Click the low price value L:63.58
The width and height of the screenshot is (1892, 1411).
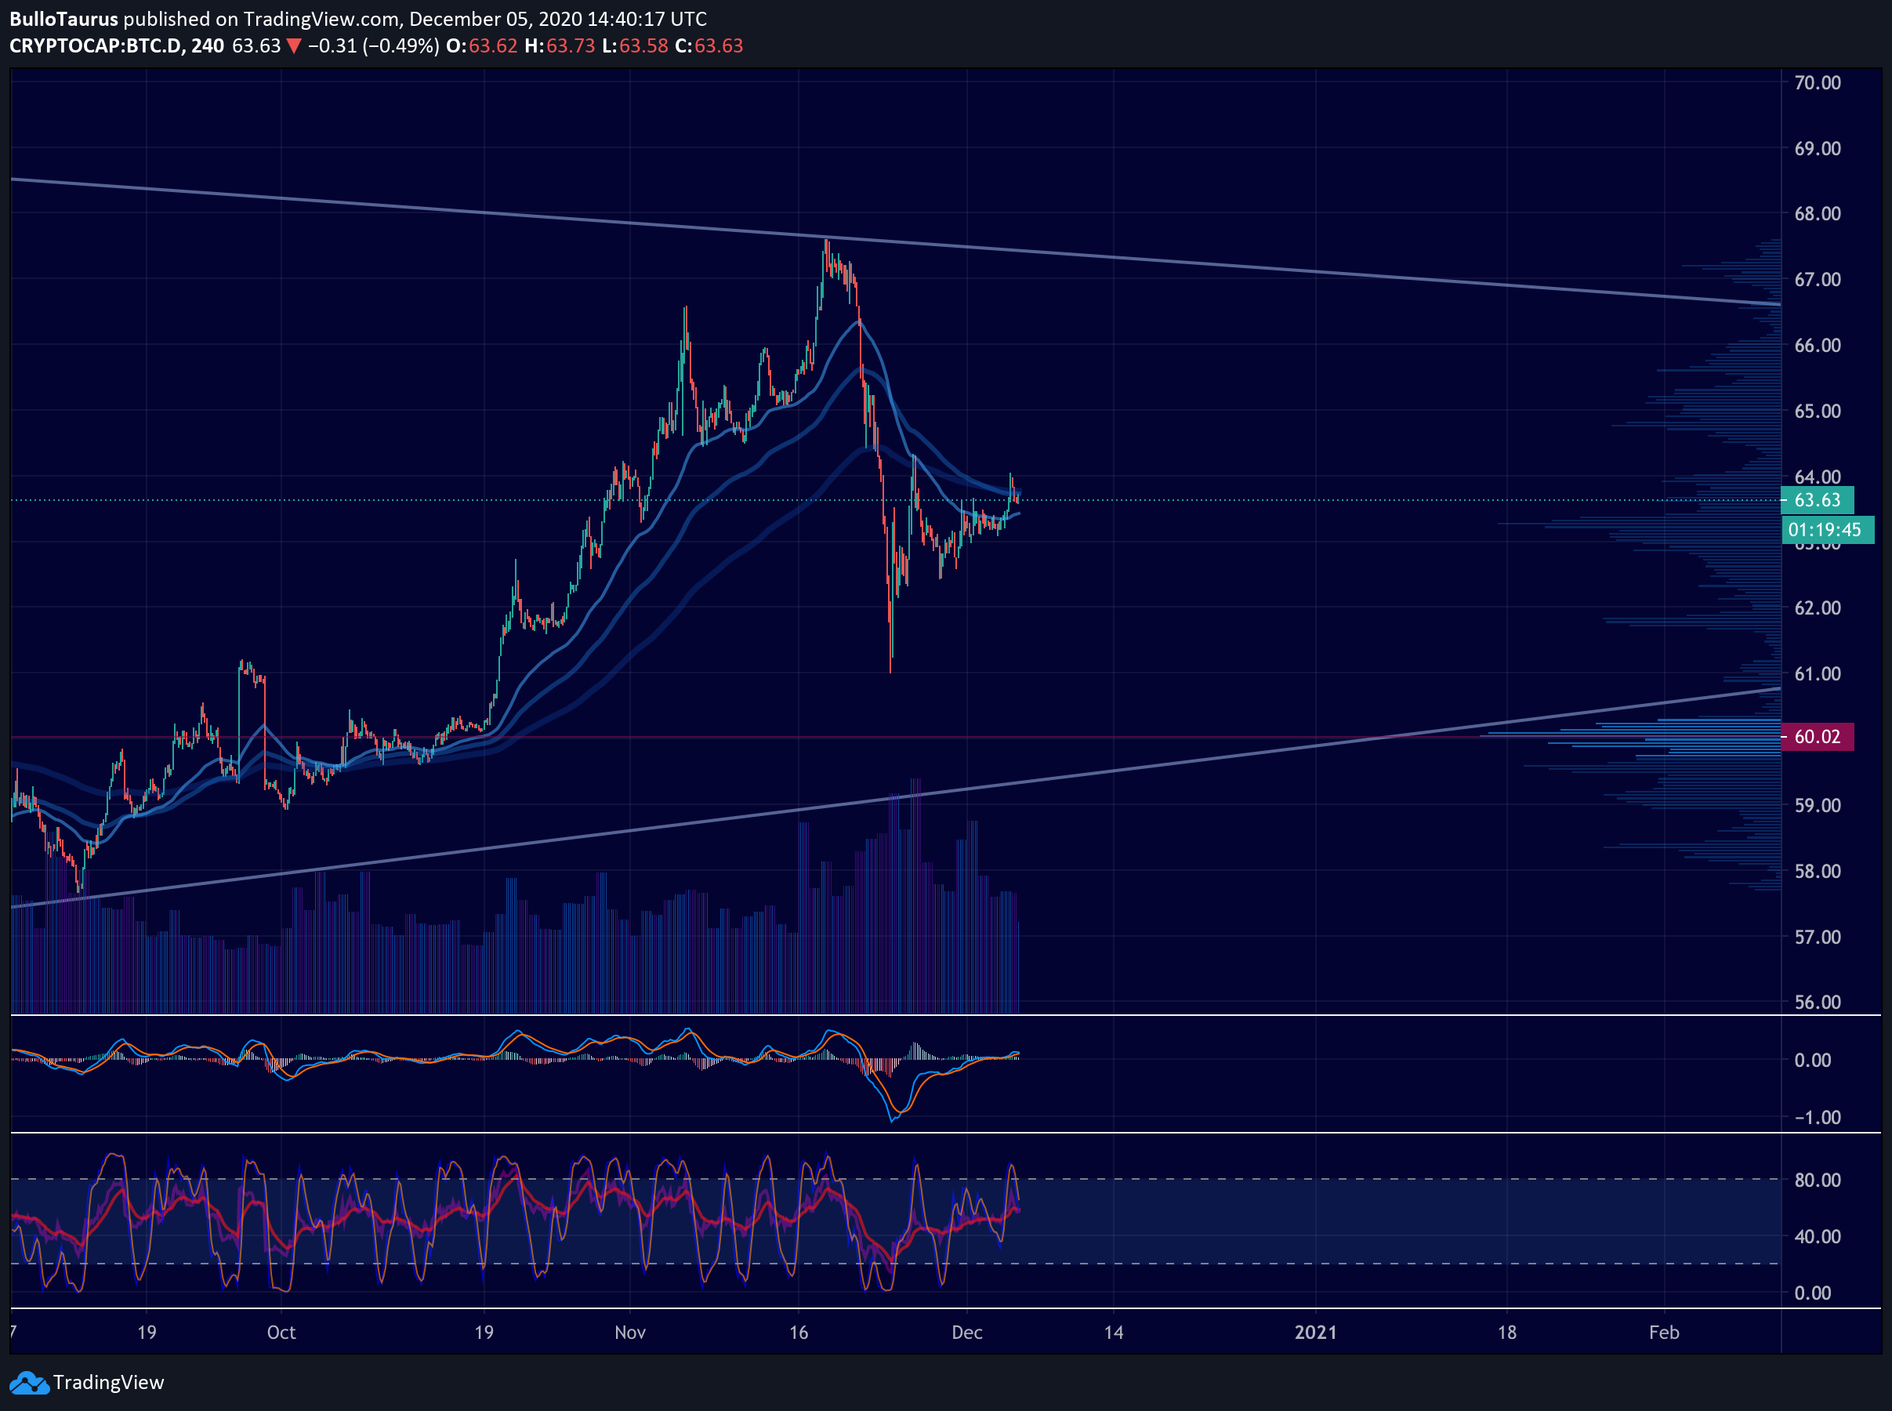[x=635, y=46]
